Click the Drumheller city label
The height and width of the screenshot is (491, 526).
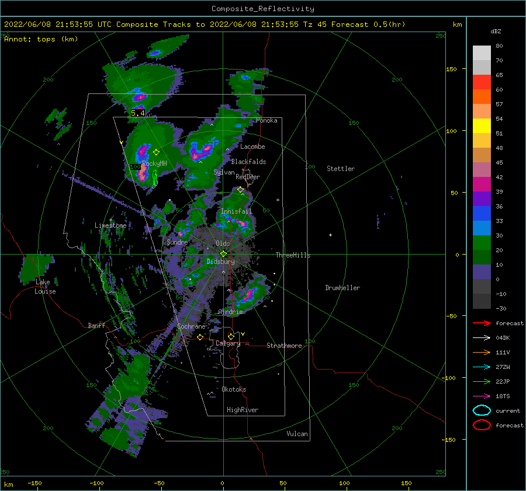pos(342,288)
